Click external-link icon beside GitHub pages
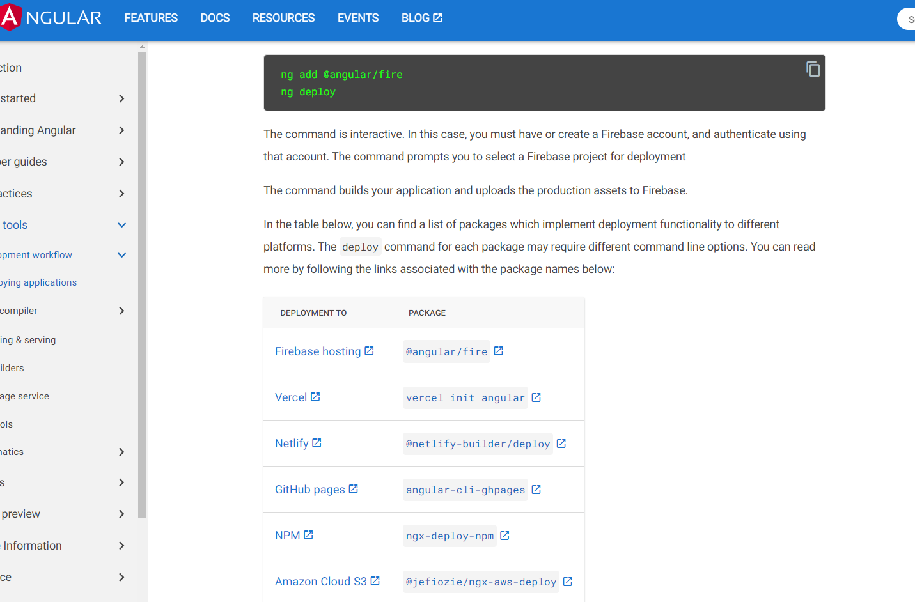Image resolution: width=915 pixels, height=602 pixels. [x=354, y=489]
